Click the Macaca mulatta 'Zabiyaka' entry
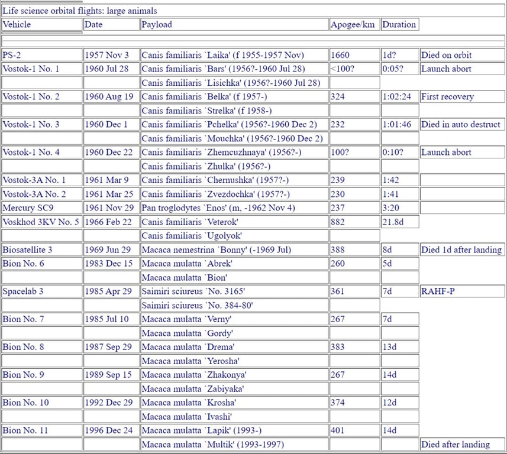The height and width of the screenshot is (454, 507). click(234, 388)
